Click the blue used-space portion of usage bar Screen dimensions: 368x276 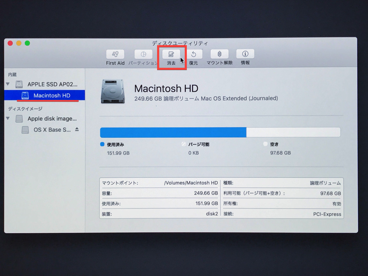coord(173,132)
